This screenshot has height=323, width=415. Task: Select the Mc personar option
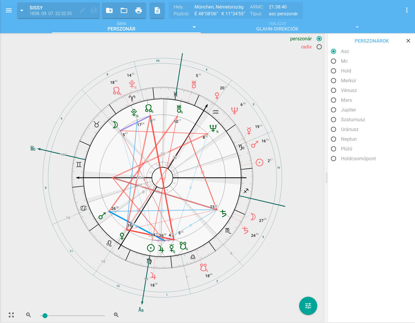(x=333, y=61)
